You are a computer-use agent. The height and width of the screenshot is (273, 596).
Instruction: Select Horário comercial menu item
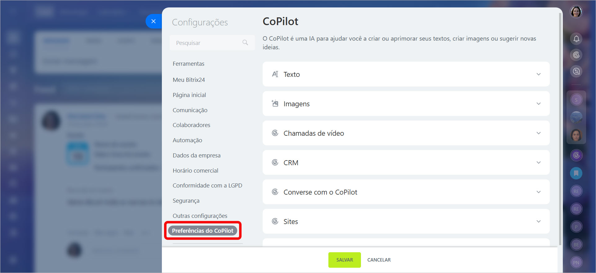coord(195,171)
